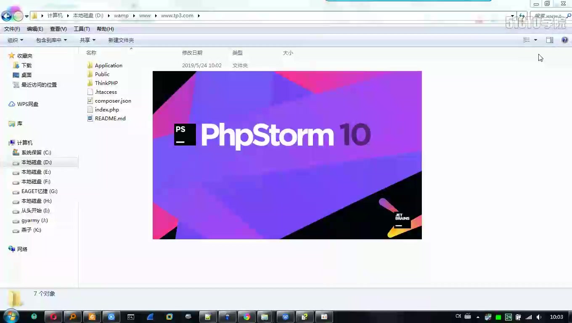Click the CH input language indicator

458,316
